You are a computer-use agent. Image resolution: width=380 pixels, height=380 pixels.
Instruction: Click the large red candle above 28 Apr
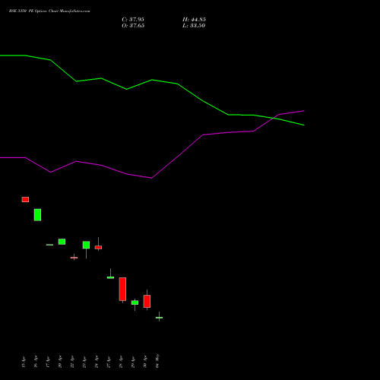click(122, 290)
